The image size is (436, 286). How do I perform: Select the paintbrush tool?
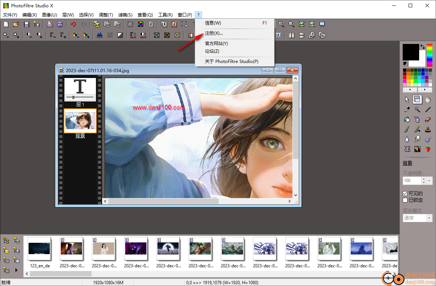click(x=407, y=129)
